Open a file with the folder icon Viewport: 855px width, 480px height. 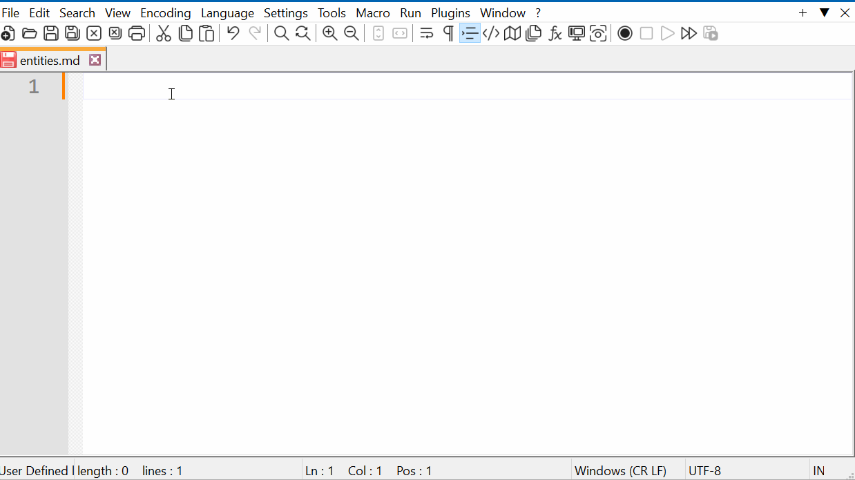29,32
